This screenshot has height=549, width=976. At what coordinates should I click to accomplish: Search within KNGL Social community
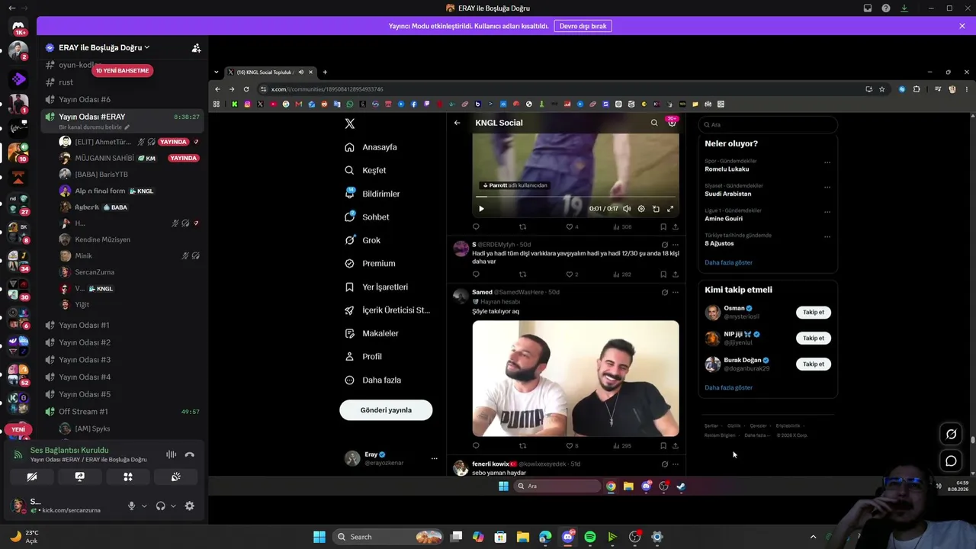pos(653,123)
